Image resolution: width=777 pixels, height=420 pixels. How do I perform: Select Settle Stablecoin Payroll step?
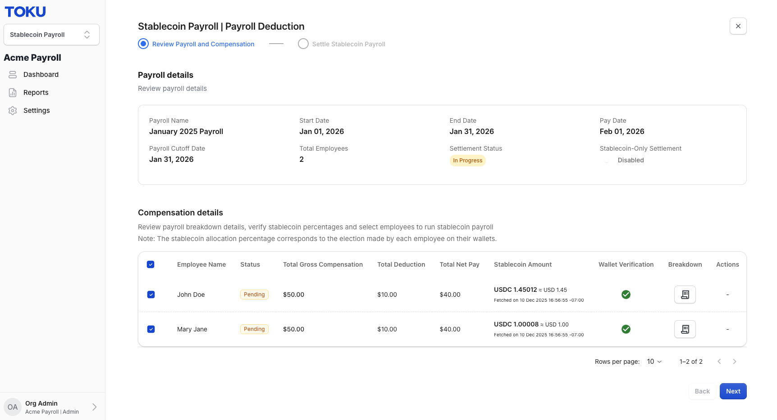[x=342, y=44]
